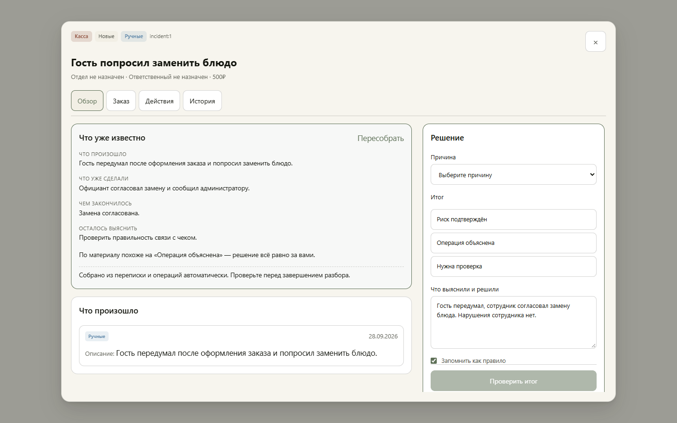Screen dimensions: 677x423
Task: Click the Новые tag
Action: click(106, 36)
